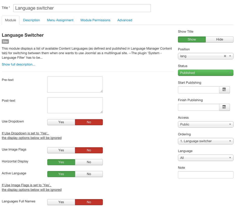
Task: Open the Start Publishing calendar picker
Action: click(224, 90)
